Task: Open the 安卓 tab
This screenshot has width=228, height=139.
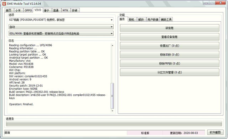Action: click(75, 10)
